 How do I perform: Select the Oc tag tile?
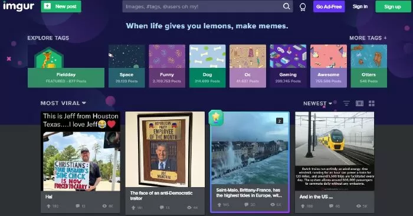click(x=248, y=66)
